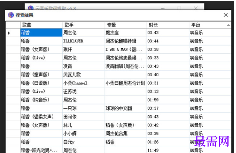Select album cell 稻香（女声版）
This screenshot has width=236, height=153.
pyautogui.click(x=126, y=125)
